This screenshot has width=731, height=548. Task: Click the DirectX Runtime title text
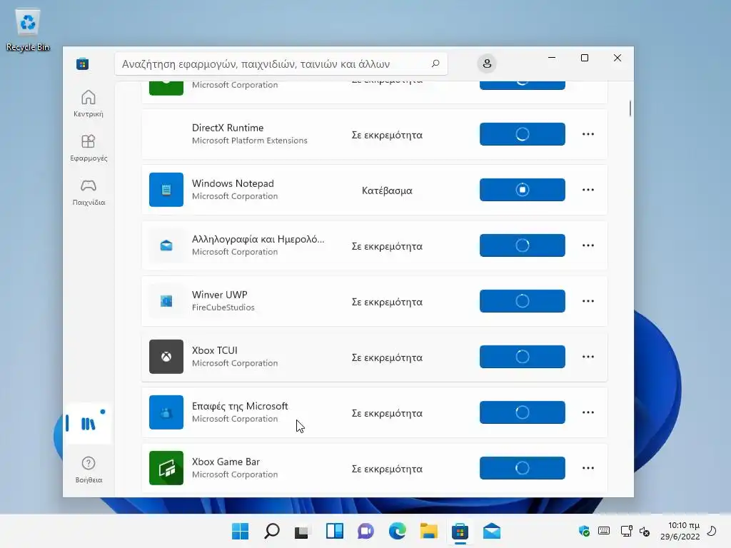tap(228, 128)
